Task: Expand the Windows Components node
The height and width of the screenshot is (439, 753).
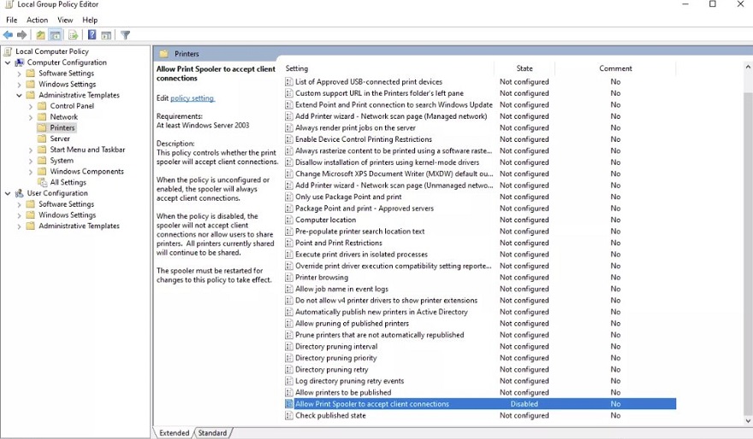Action: point(31,172)
